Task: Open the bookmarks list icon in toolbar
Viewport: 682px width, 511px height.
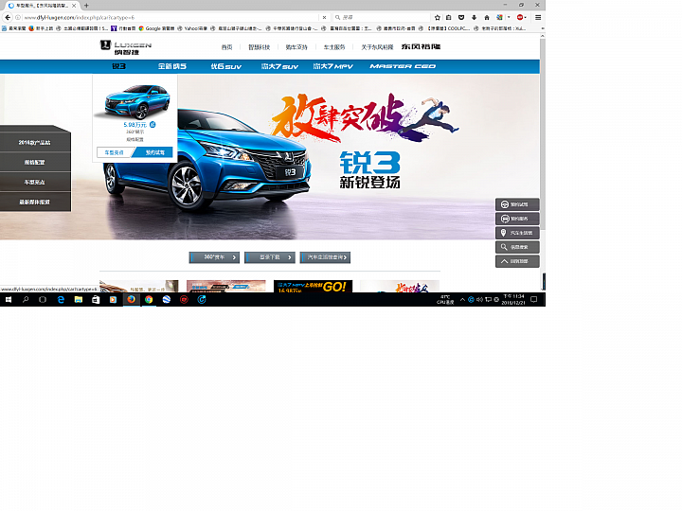Action: (448, 17)
